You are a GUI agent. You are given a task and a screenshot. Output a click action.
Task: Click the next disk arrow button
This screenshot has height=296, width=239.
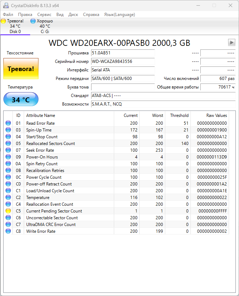[232, 43]
